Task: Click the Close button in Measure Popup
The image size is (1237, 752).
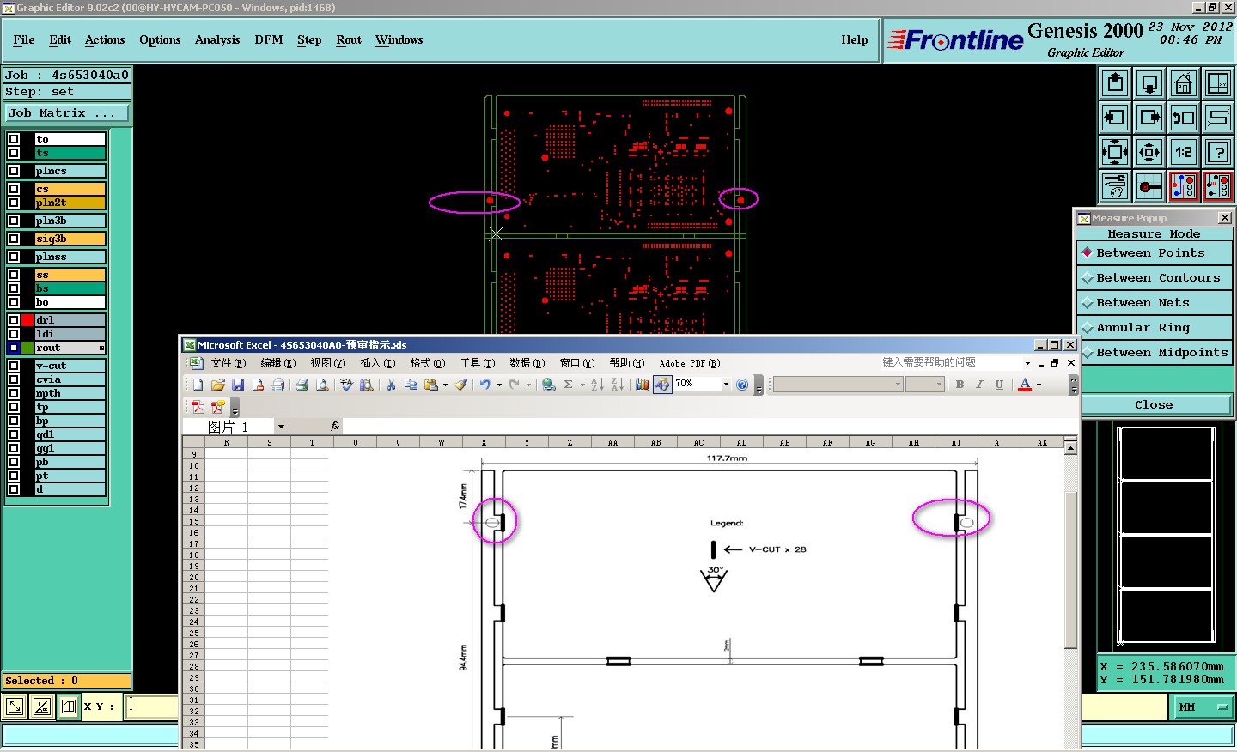Action: coord(1154,405)
